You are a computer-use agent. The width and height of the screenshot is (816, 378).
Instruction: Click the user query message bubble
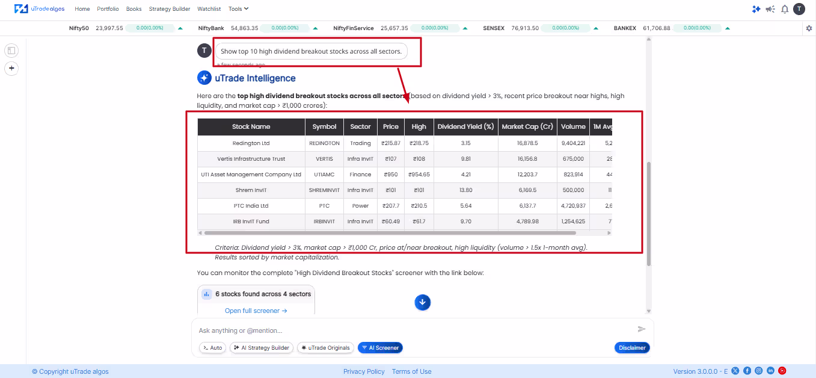[x=311, y=51]
